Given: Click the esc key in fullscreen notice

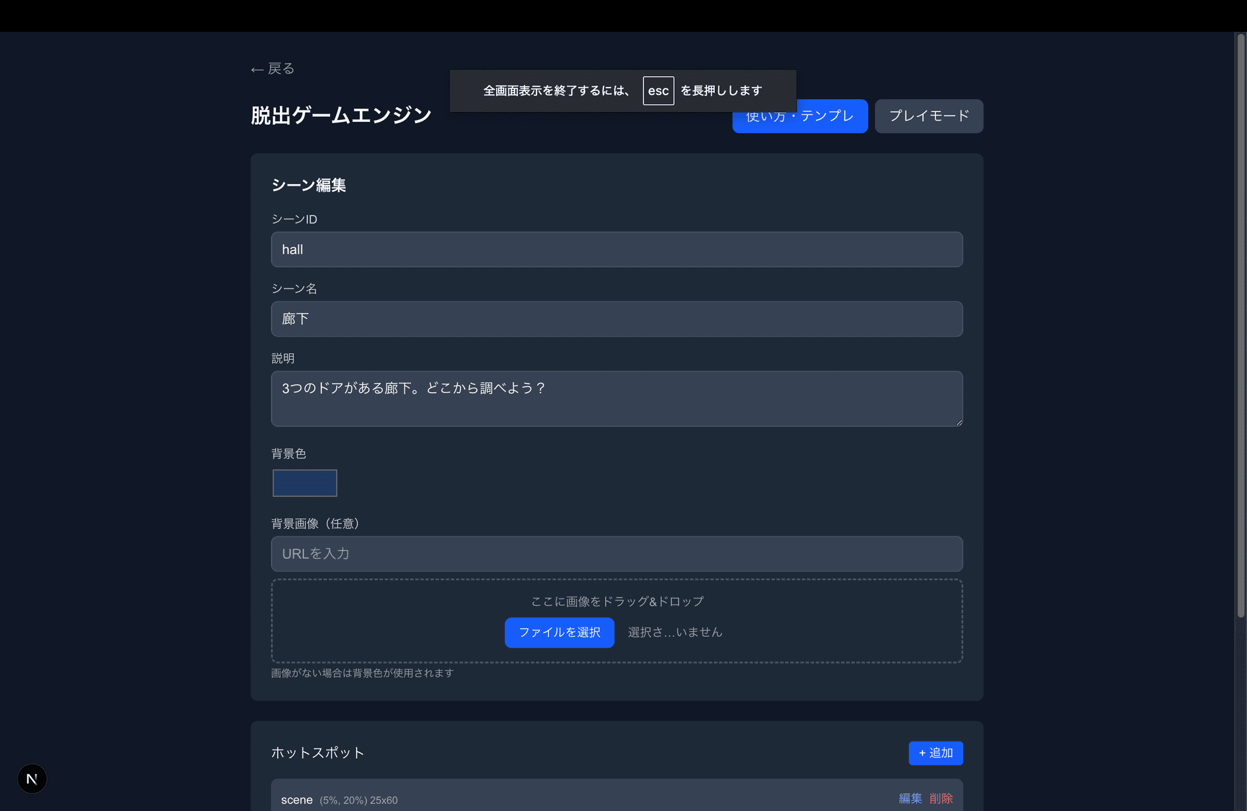Looking at the screenshot, I should 658,91.
